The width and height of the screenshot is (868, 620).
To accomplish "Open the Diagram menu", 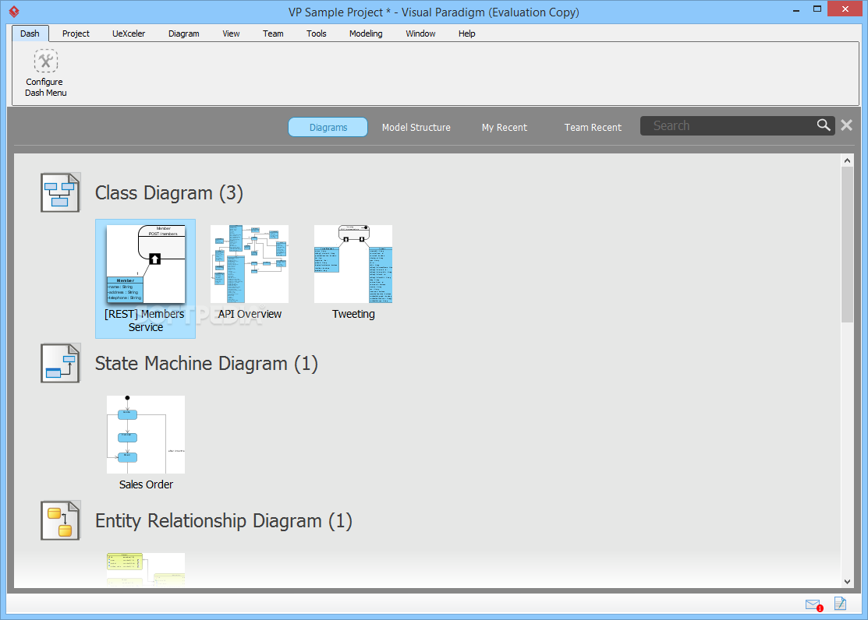I will point(184,33).
